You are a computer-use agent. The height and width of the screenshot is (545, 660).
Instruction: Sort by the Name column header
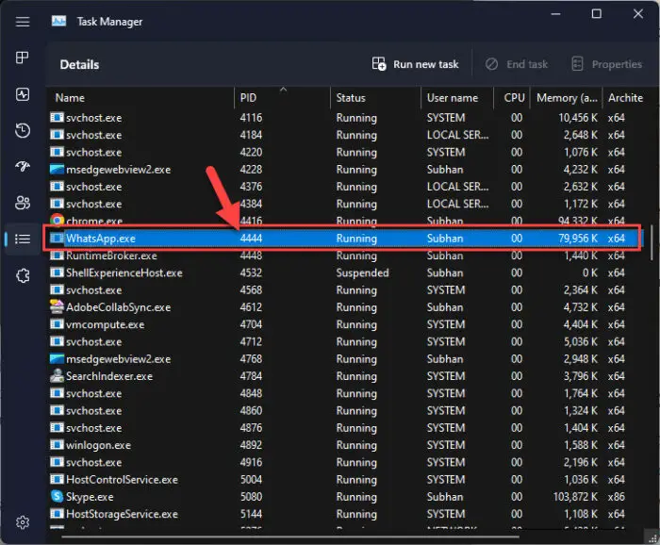140,98
